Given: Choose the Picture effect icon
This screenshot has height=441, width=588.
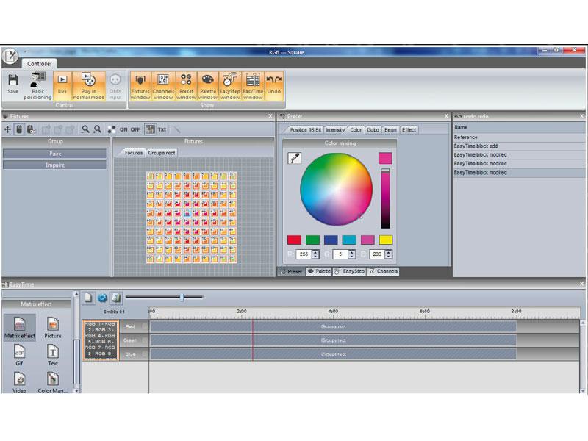Looking at the screenshot, I should pos(53,326).
